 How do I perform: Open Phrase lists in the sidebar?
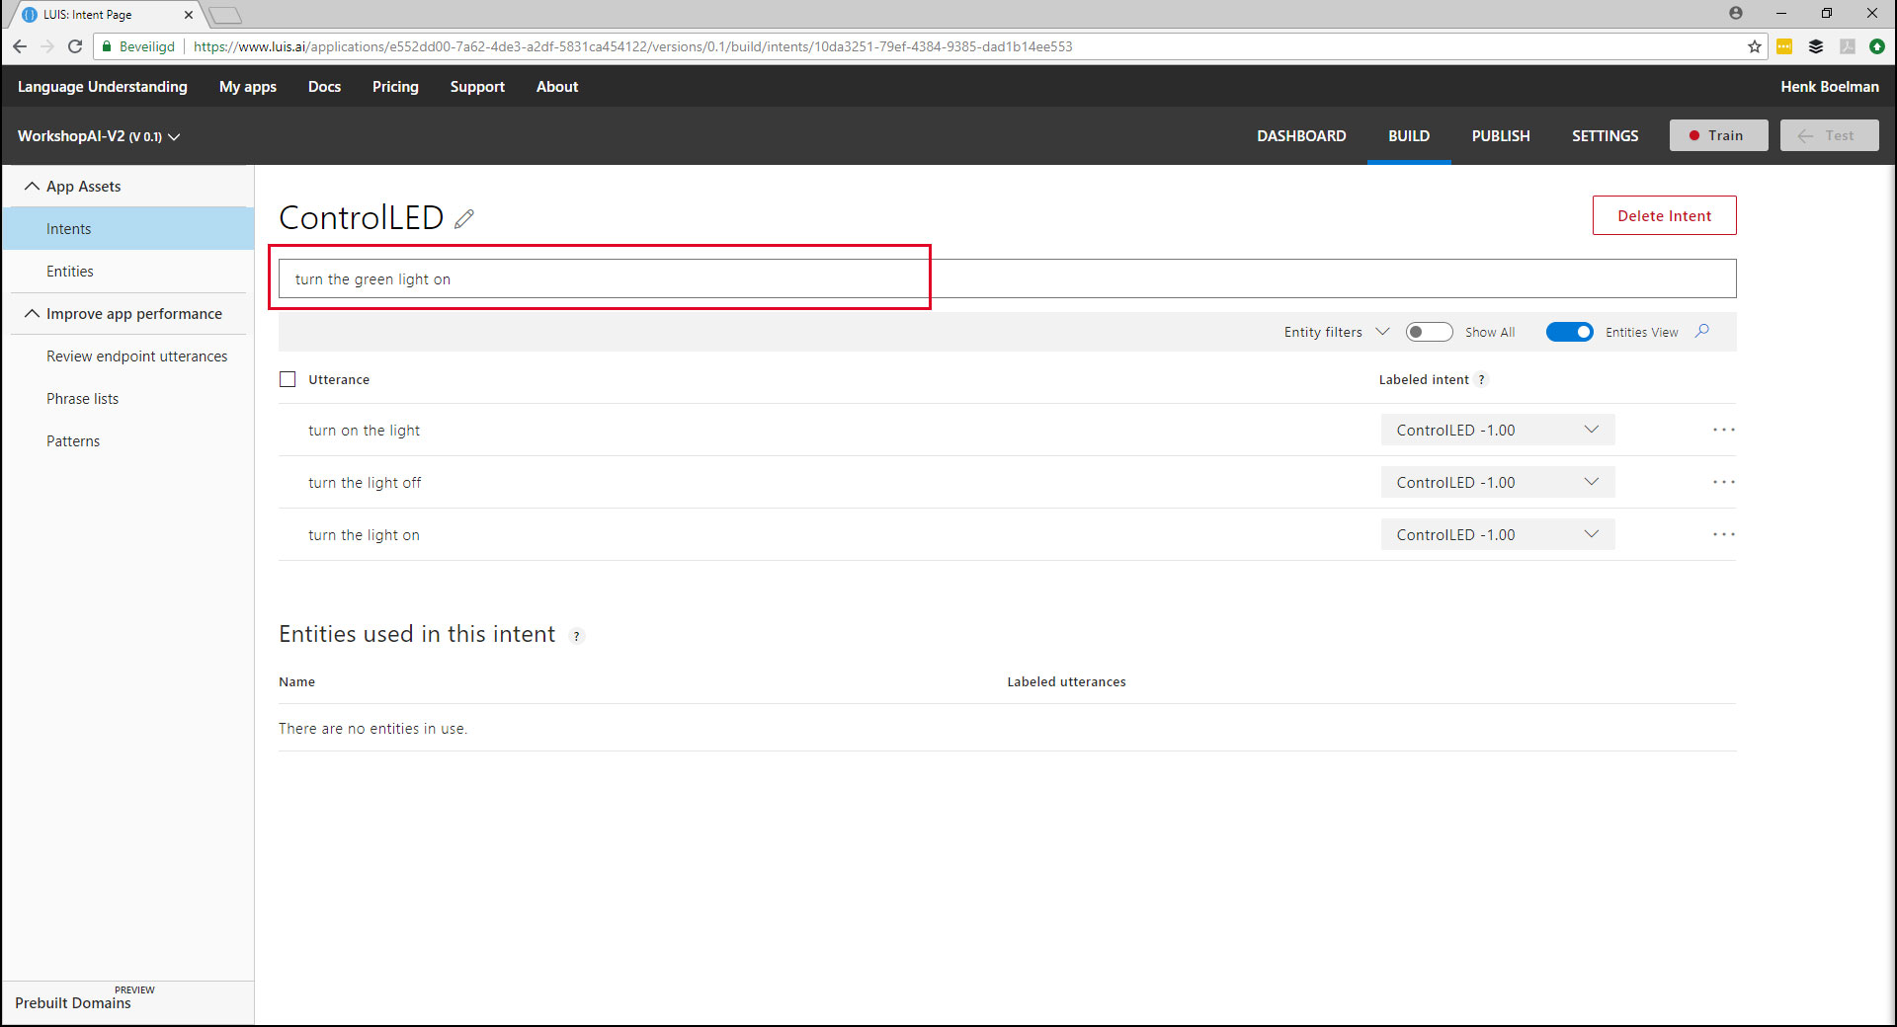(82, 398)
